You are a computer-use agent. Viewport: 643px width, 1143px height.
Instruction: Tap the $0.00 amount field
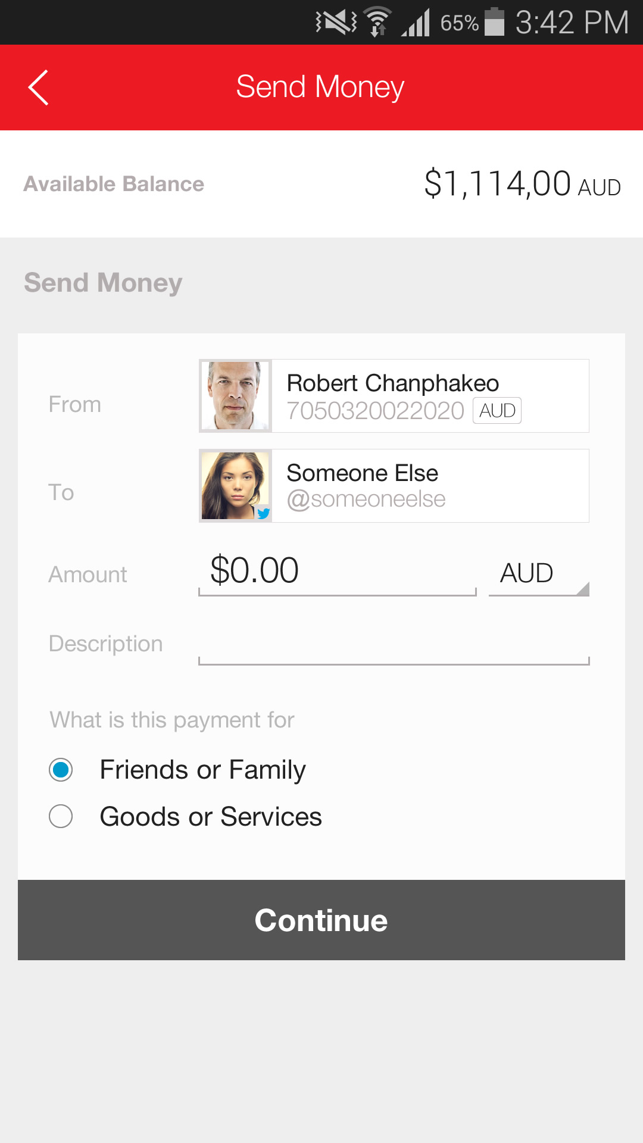337,571
